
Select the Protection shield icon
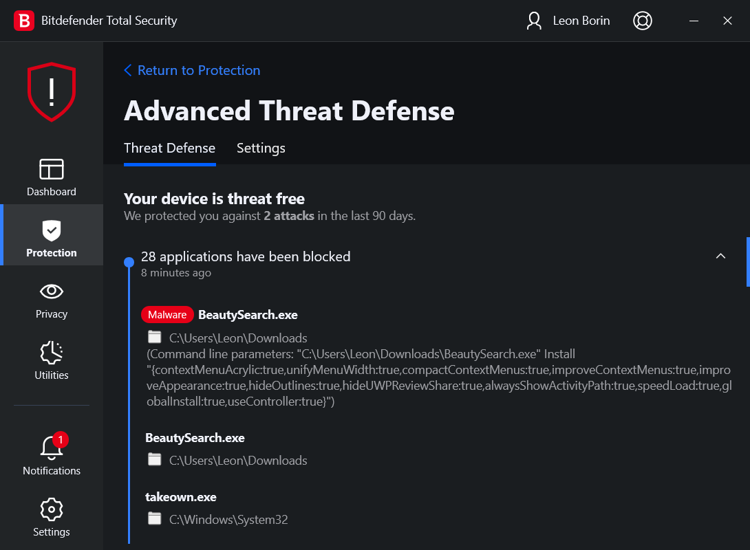(x=52, y=234)
